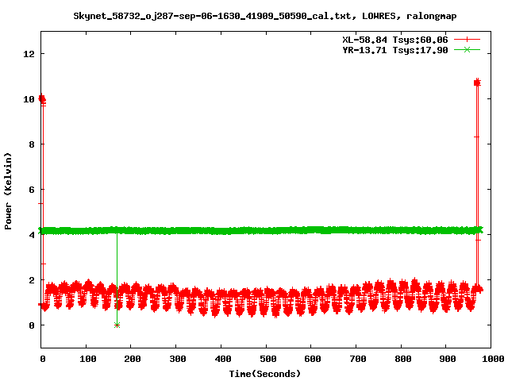
Task: Click the x-axis tick label 800
Action: [402, 359]
